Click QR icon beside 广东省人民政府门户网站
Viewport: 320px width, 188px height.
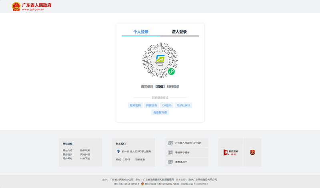pyautogui.click(x=170, y=143)
